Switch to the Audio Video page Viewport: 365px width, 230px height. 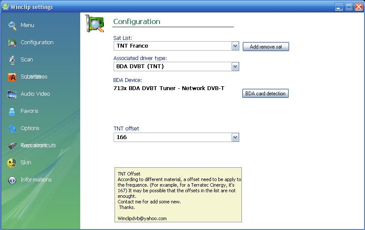click(35, 94)
